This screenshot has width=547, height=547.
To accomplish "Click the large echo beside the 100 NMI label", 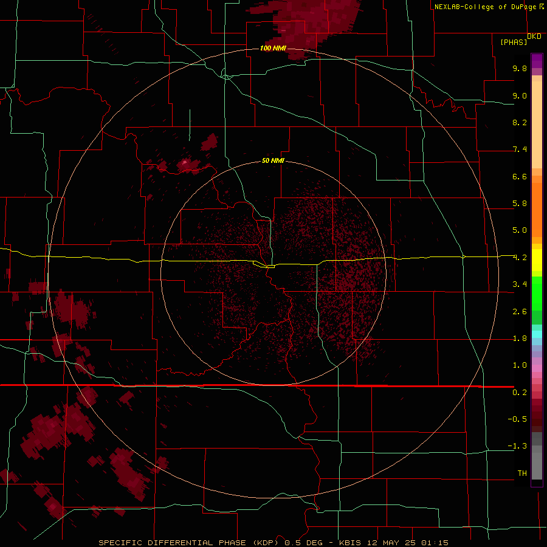I will (307, 28).
